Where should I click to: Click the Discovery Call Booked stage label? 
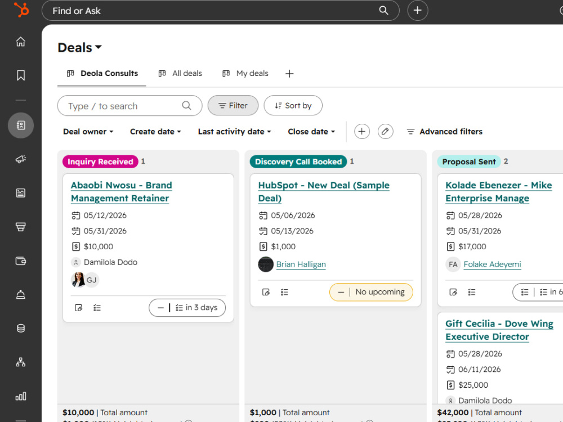tap(298, 162)
